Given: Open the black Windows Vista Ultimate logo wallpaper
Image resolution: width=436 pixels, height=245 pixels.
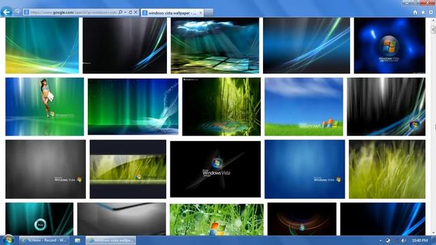Looking at the screenshot, I should pos(215,169).
